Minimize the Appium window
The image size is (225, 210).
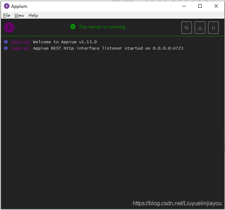point(184,6)
